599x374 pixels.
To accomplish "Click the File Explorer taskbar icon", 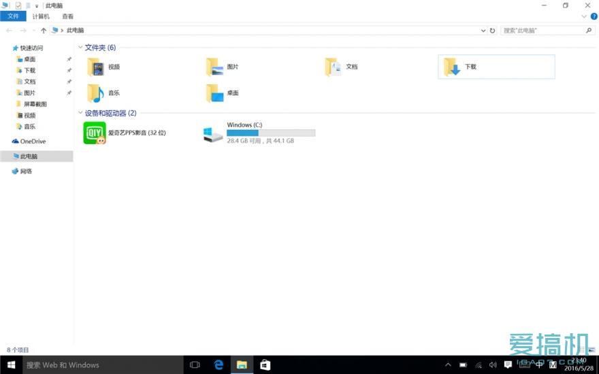I will coord(242,365).
